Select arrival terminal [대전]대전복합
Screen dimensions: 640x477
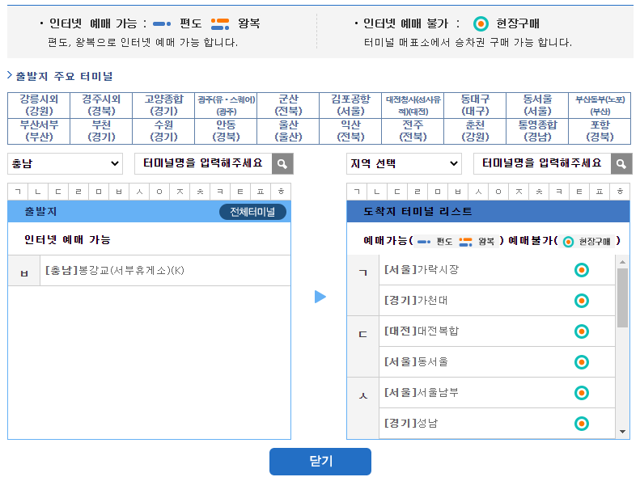[497, 331]
